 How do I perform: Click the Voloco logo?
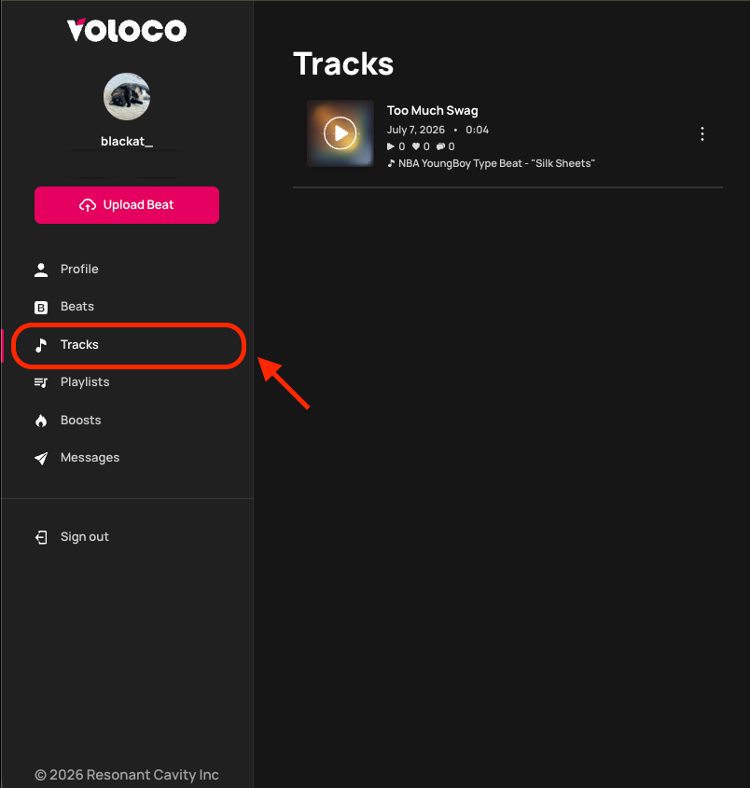tap(127, 30)
